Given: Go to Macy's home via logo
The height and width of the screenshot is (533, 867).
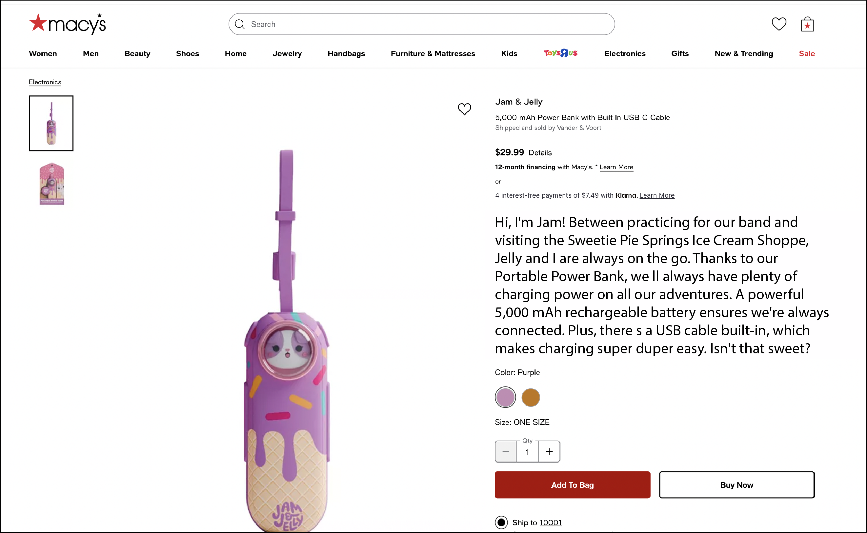Looking at the screenshot, I should [x=67, y=24].
